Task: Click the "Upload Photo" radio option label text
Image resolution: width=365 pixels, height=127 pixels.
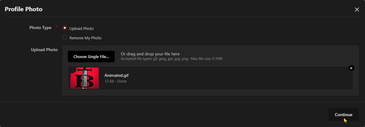Action: pos(82,29)
